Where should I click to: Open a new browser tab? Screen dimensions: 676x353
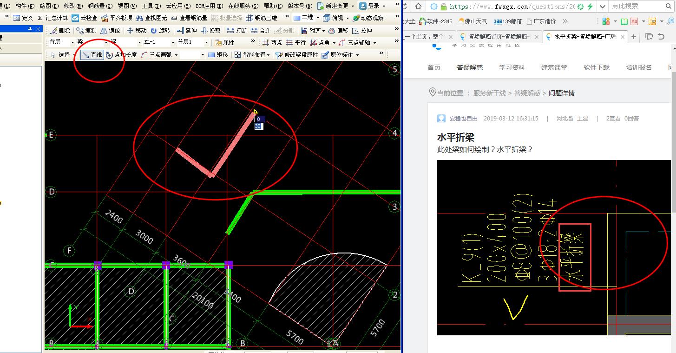634,37
